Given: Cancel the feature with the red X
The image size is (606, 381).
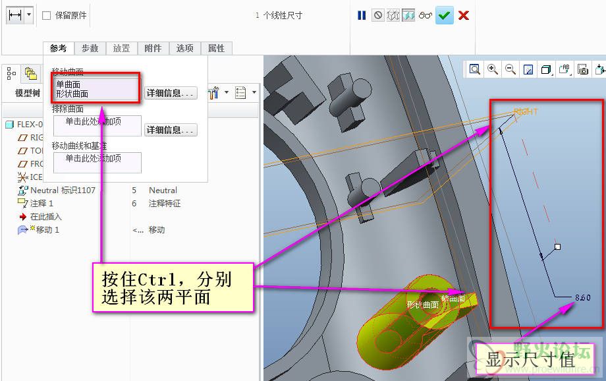Looking at the screenshot, I should [463, 15].
